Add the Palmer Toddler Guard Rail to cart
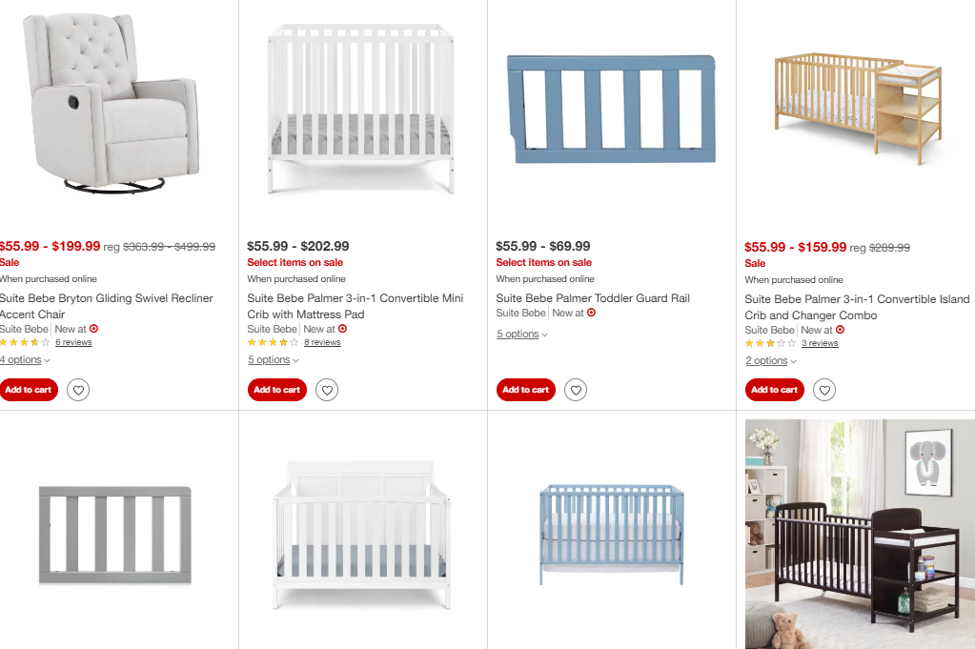This screenshot has height=649, width=975. pyautogui.click(x=525, y=390)
